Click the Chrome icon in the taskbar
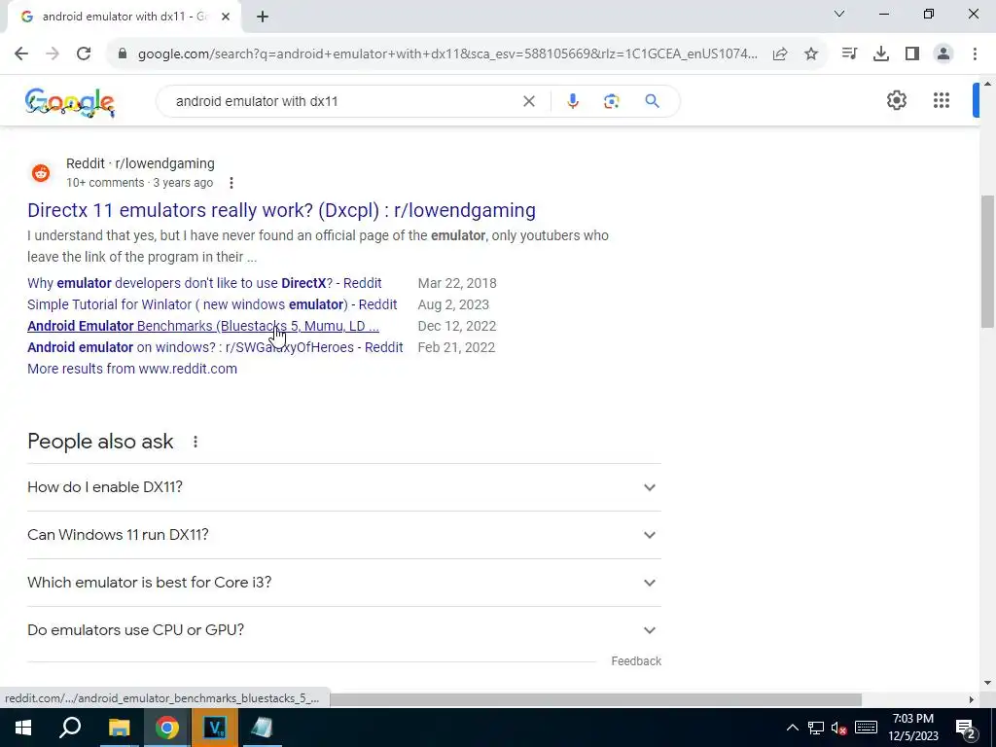 pos(166,728)
